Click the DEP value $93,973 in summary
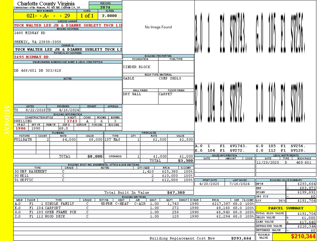 pos(308,188)
